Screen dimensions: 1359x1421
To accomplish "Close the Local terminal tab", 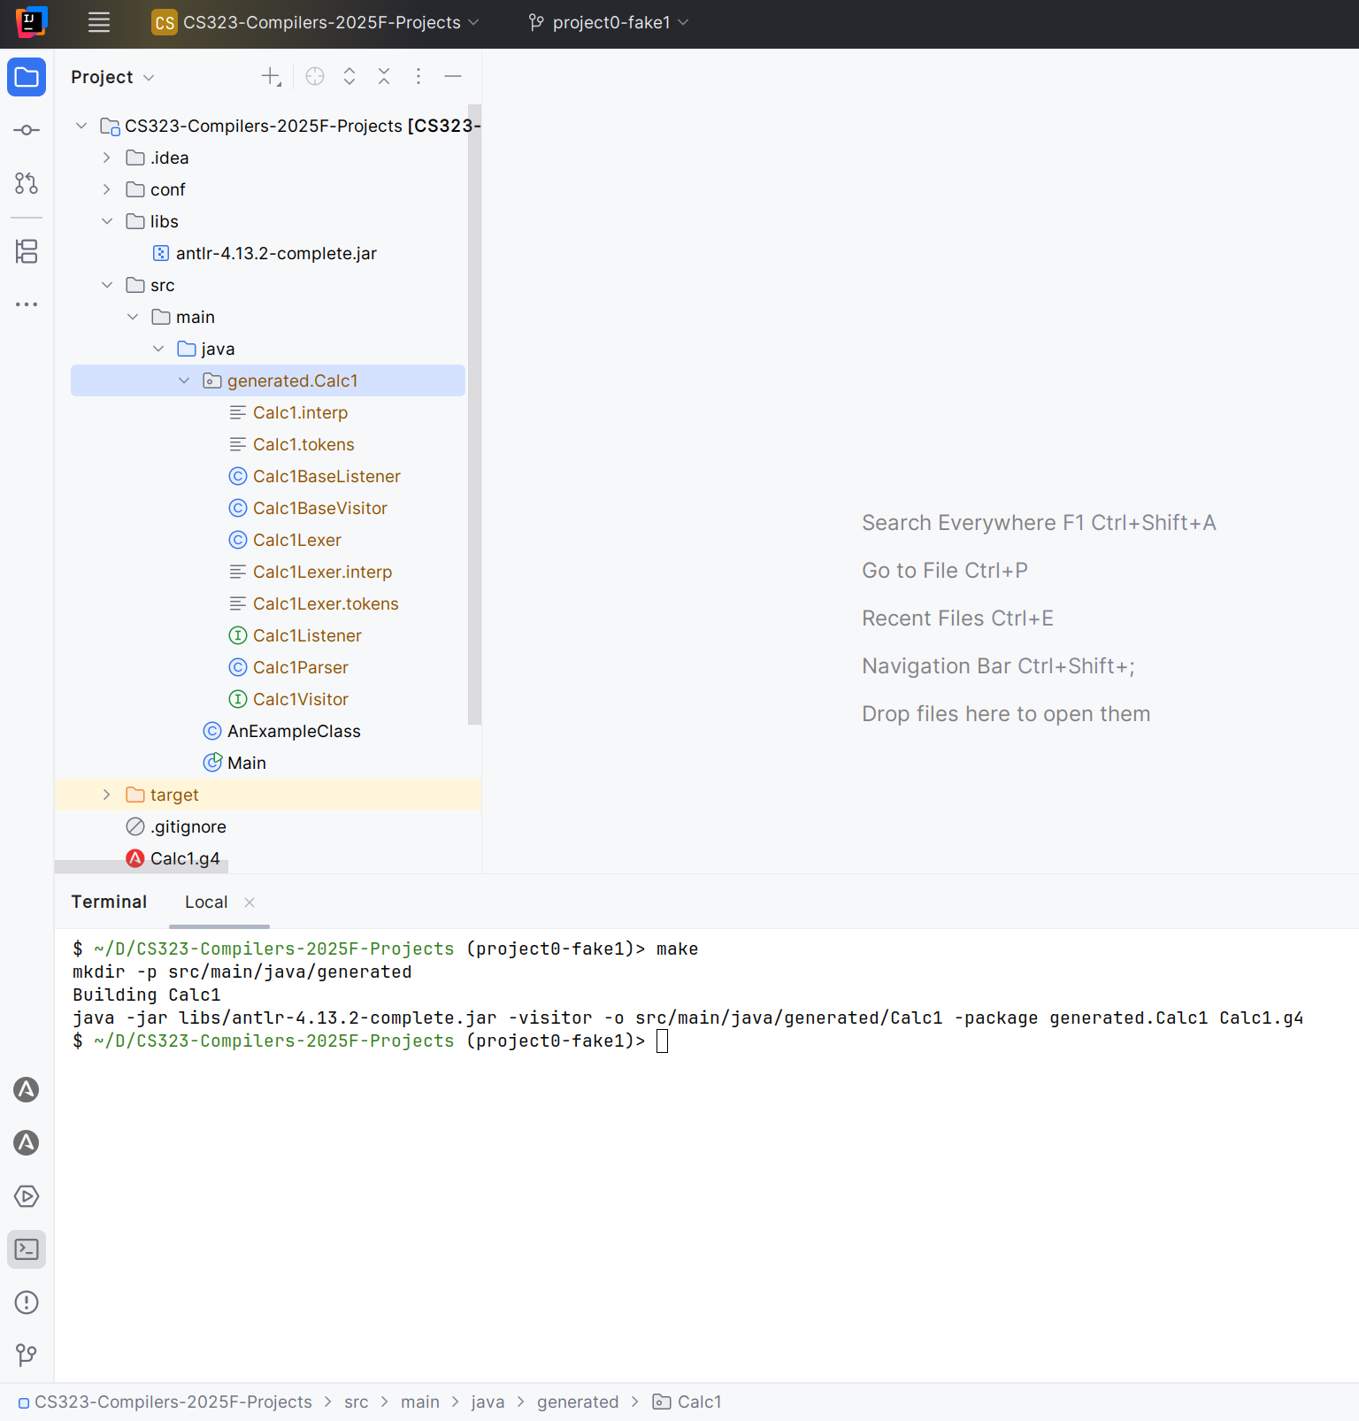I will [x=250, y=903].
